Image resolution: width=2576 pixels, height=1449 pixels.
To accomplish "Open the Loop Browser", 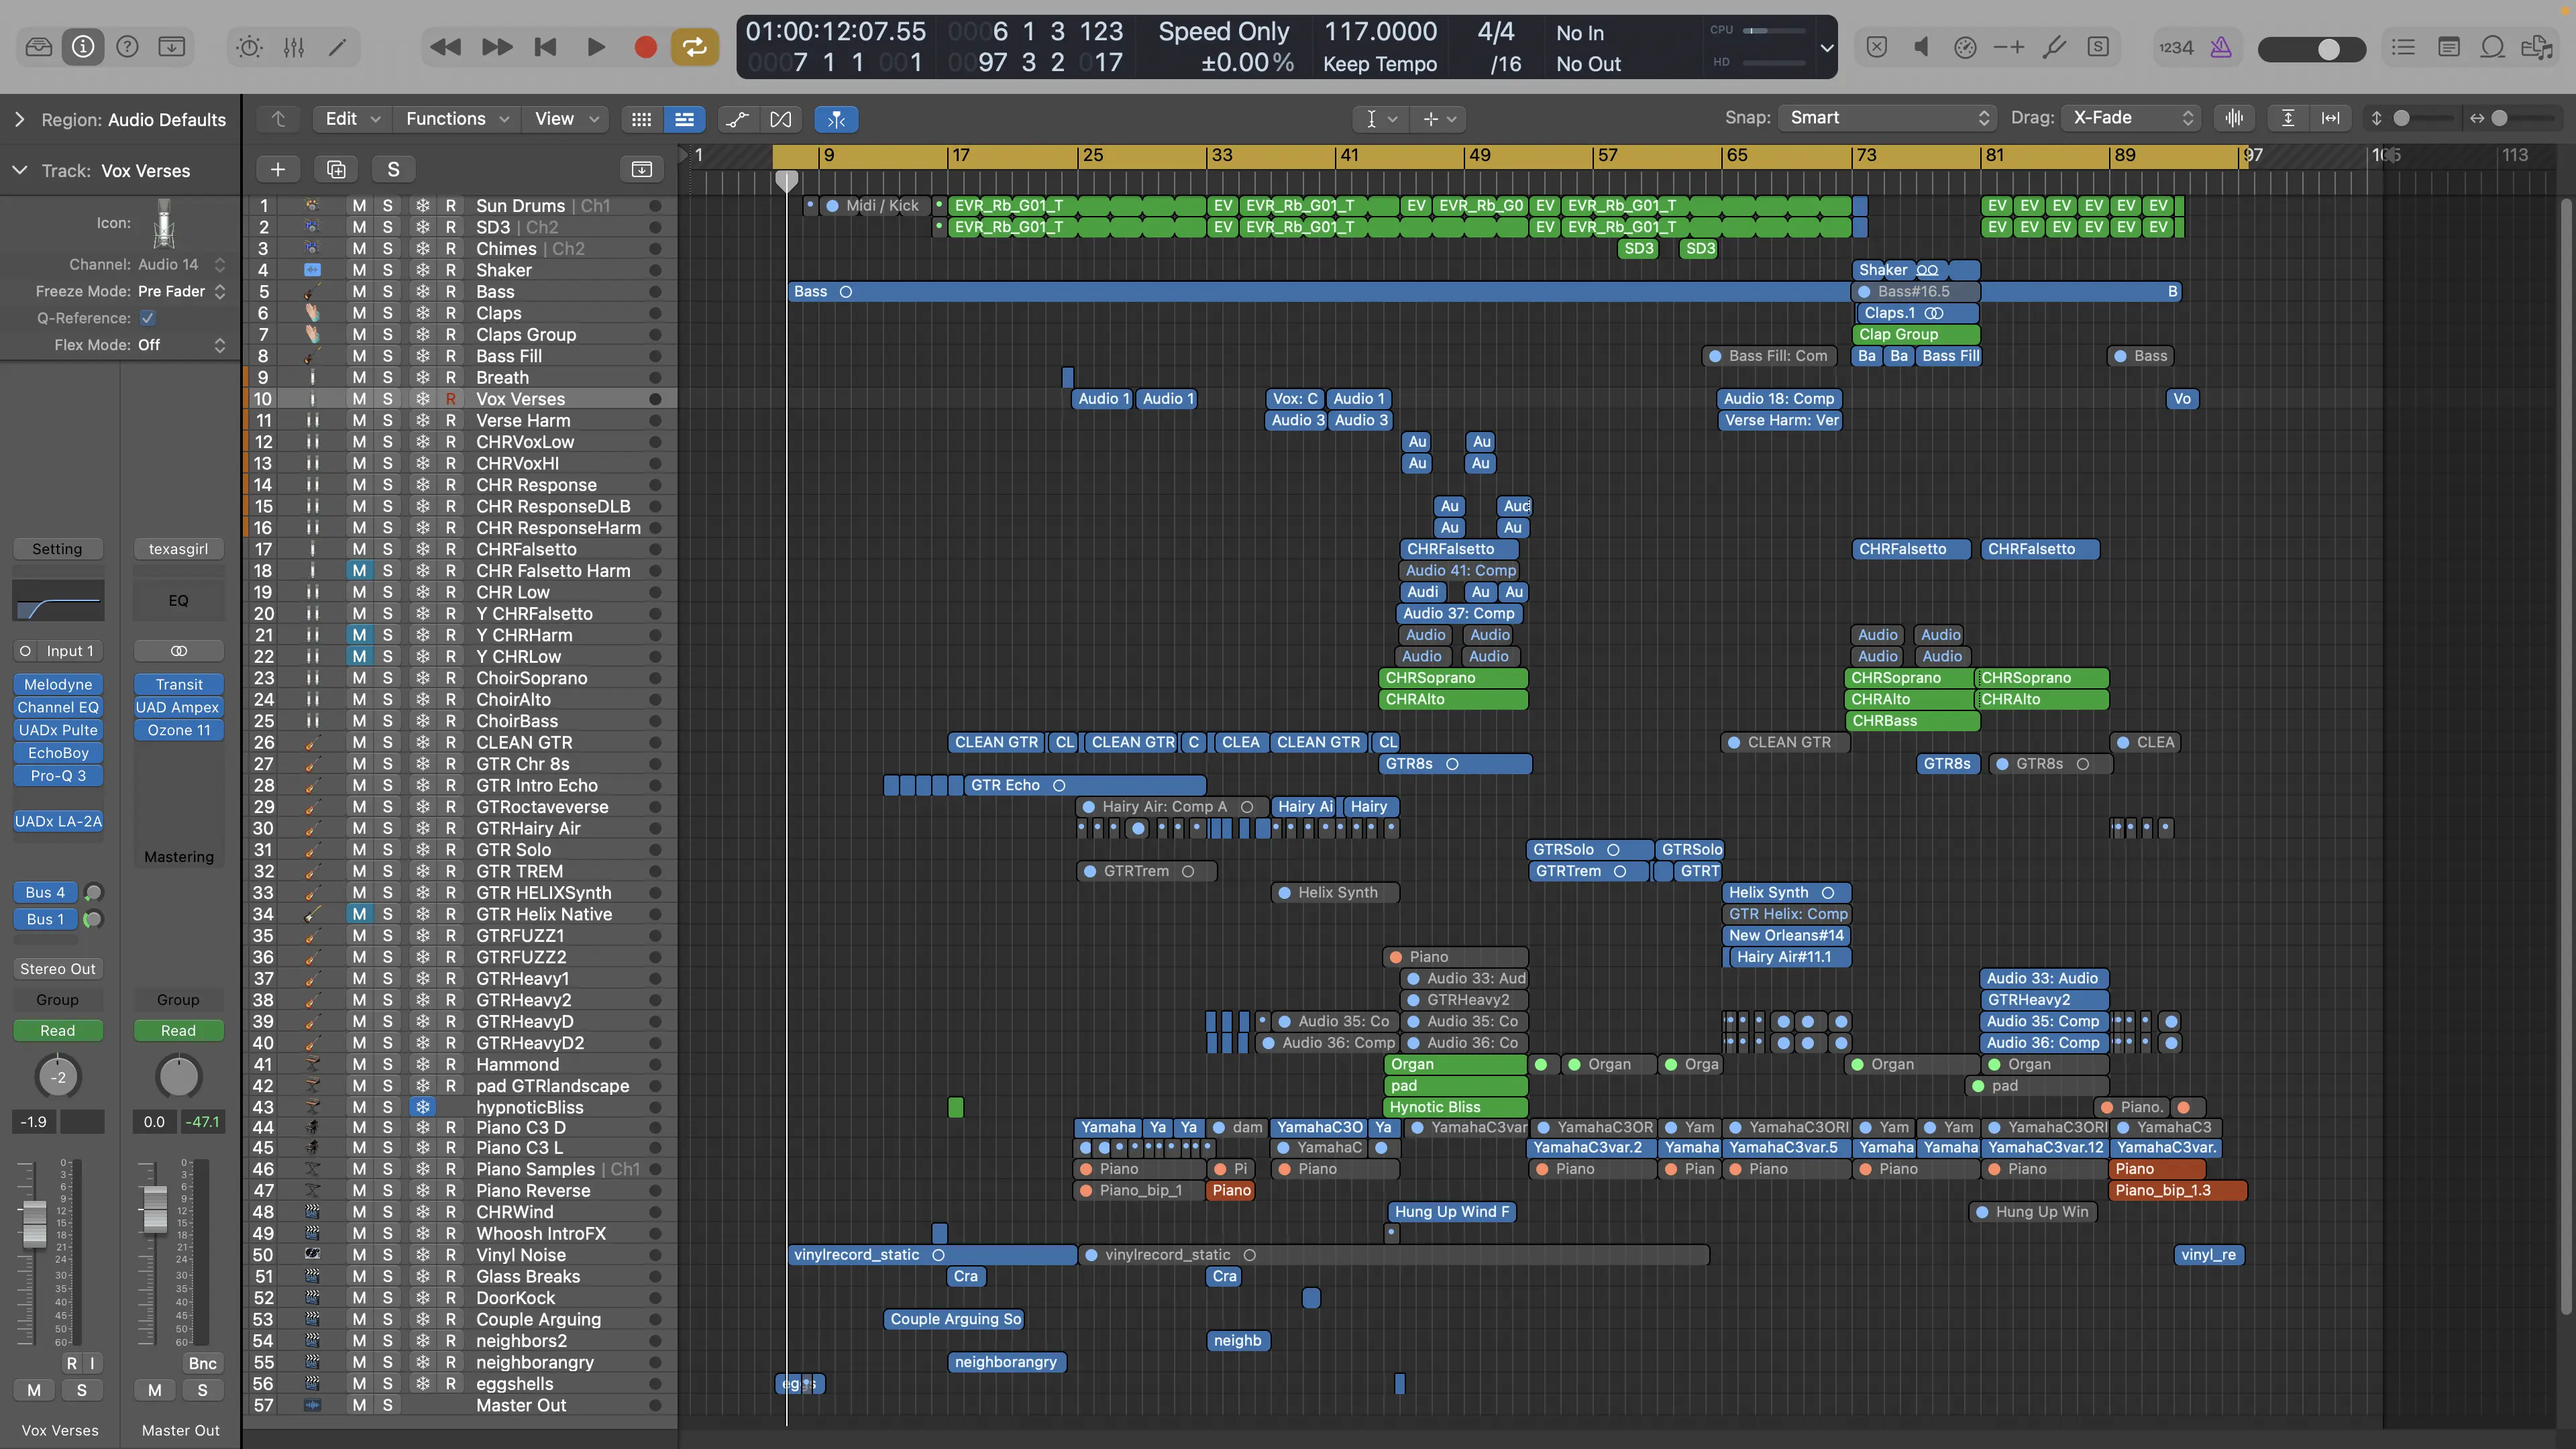I will (x=2492, y=47).
